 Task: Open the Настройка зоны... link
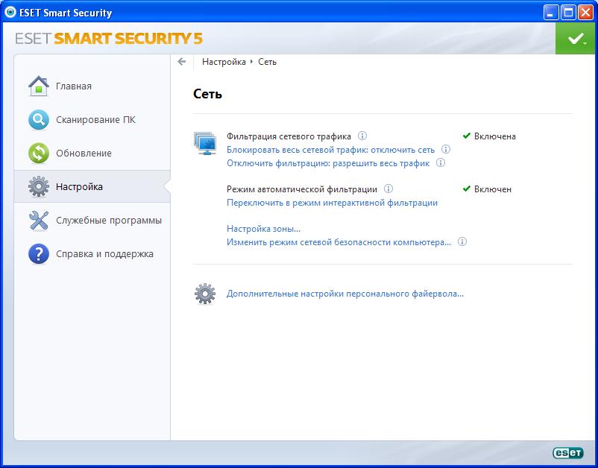click(263, 229)
